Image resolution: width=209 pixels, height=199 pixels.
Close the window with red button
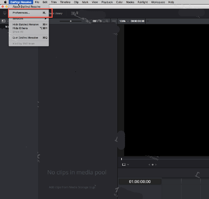pyautogui.click(x=2, y=7)
